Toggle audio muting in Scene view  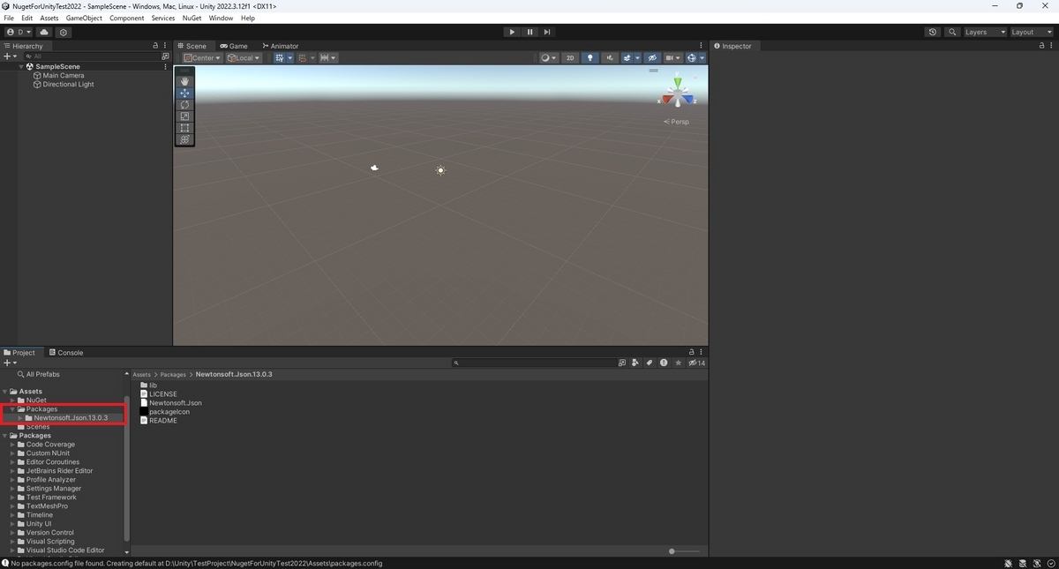click(x=609, y=57)
